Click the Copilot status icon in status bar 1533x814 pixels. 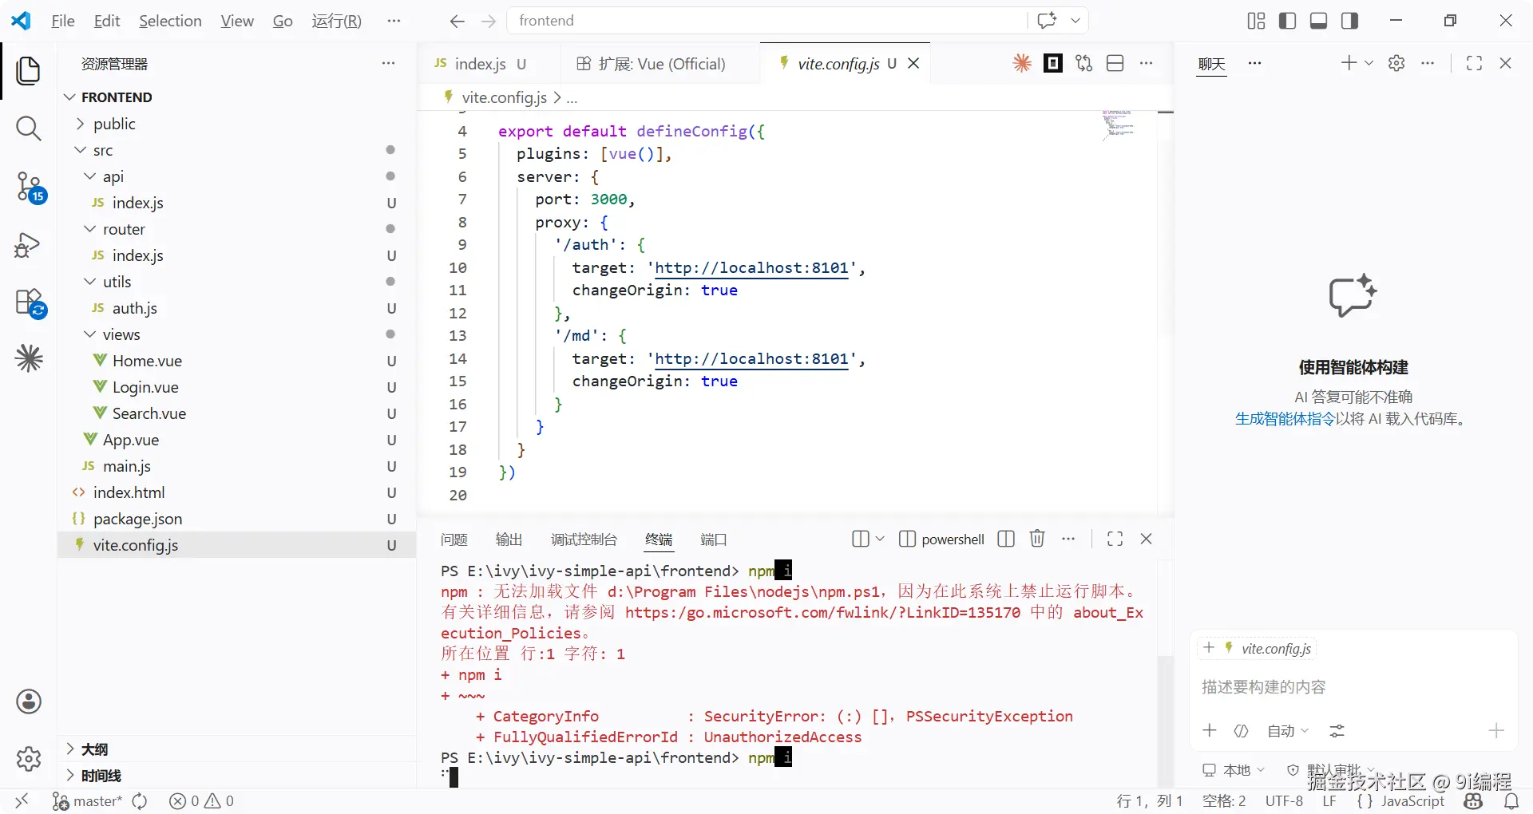(x=1474, y=801)
